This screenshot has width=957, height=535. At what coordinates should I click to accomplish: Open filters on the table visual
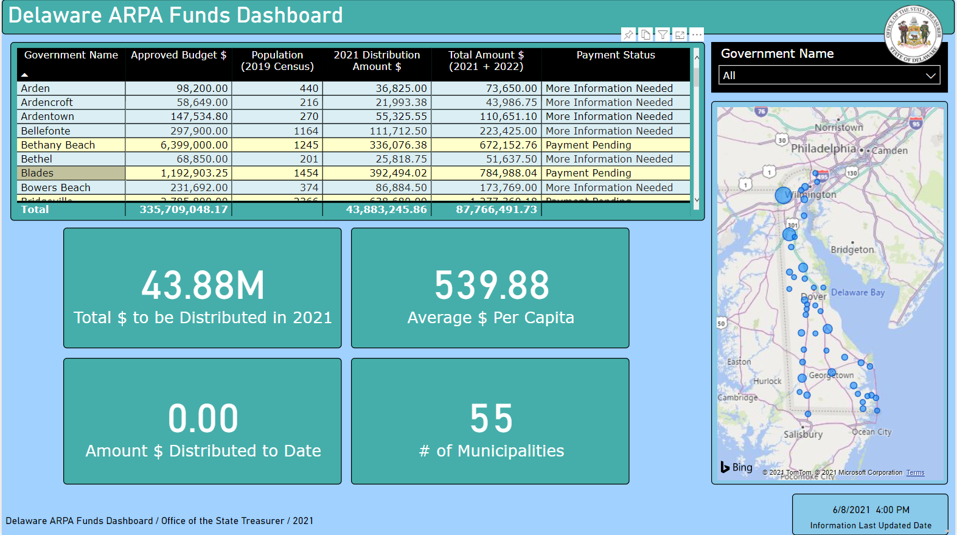coord(663,35)
